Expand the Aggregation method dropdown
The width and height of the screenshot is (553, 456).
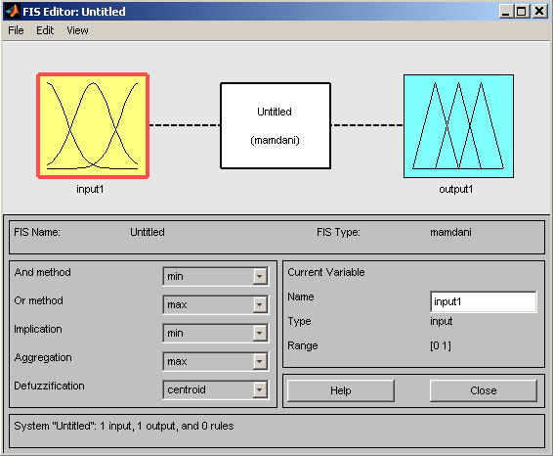pyautogui.click(x=216, y=361)
